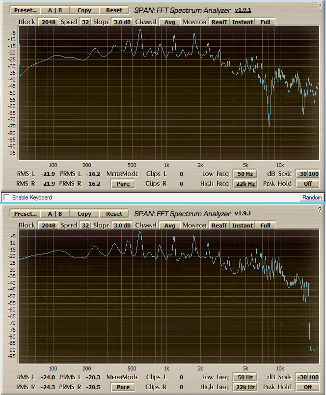326x395 pixels.
Task: Open the Preset... menu in lower analyzer
Action: pyautogui.click(x=25, y=214)
